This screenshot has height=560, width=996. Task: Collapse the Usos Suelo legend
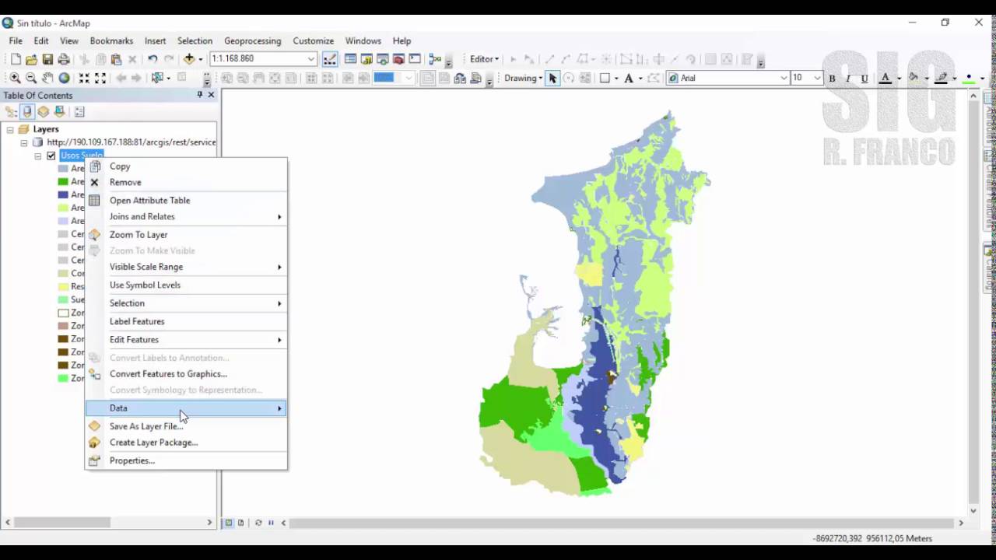pos(37,156)
